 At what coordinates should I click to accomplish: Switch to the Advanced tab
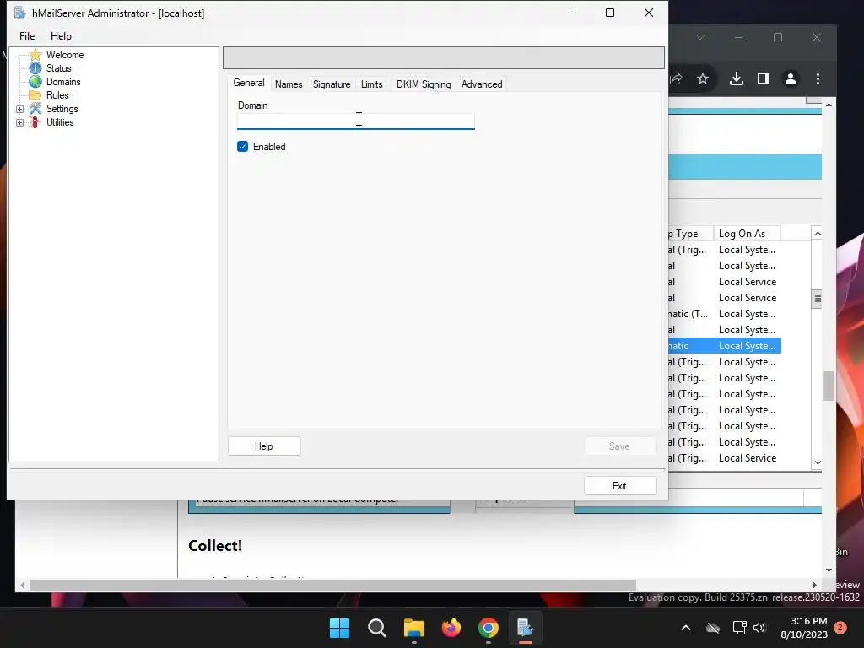pyautogui.click(x=482, y=84)
